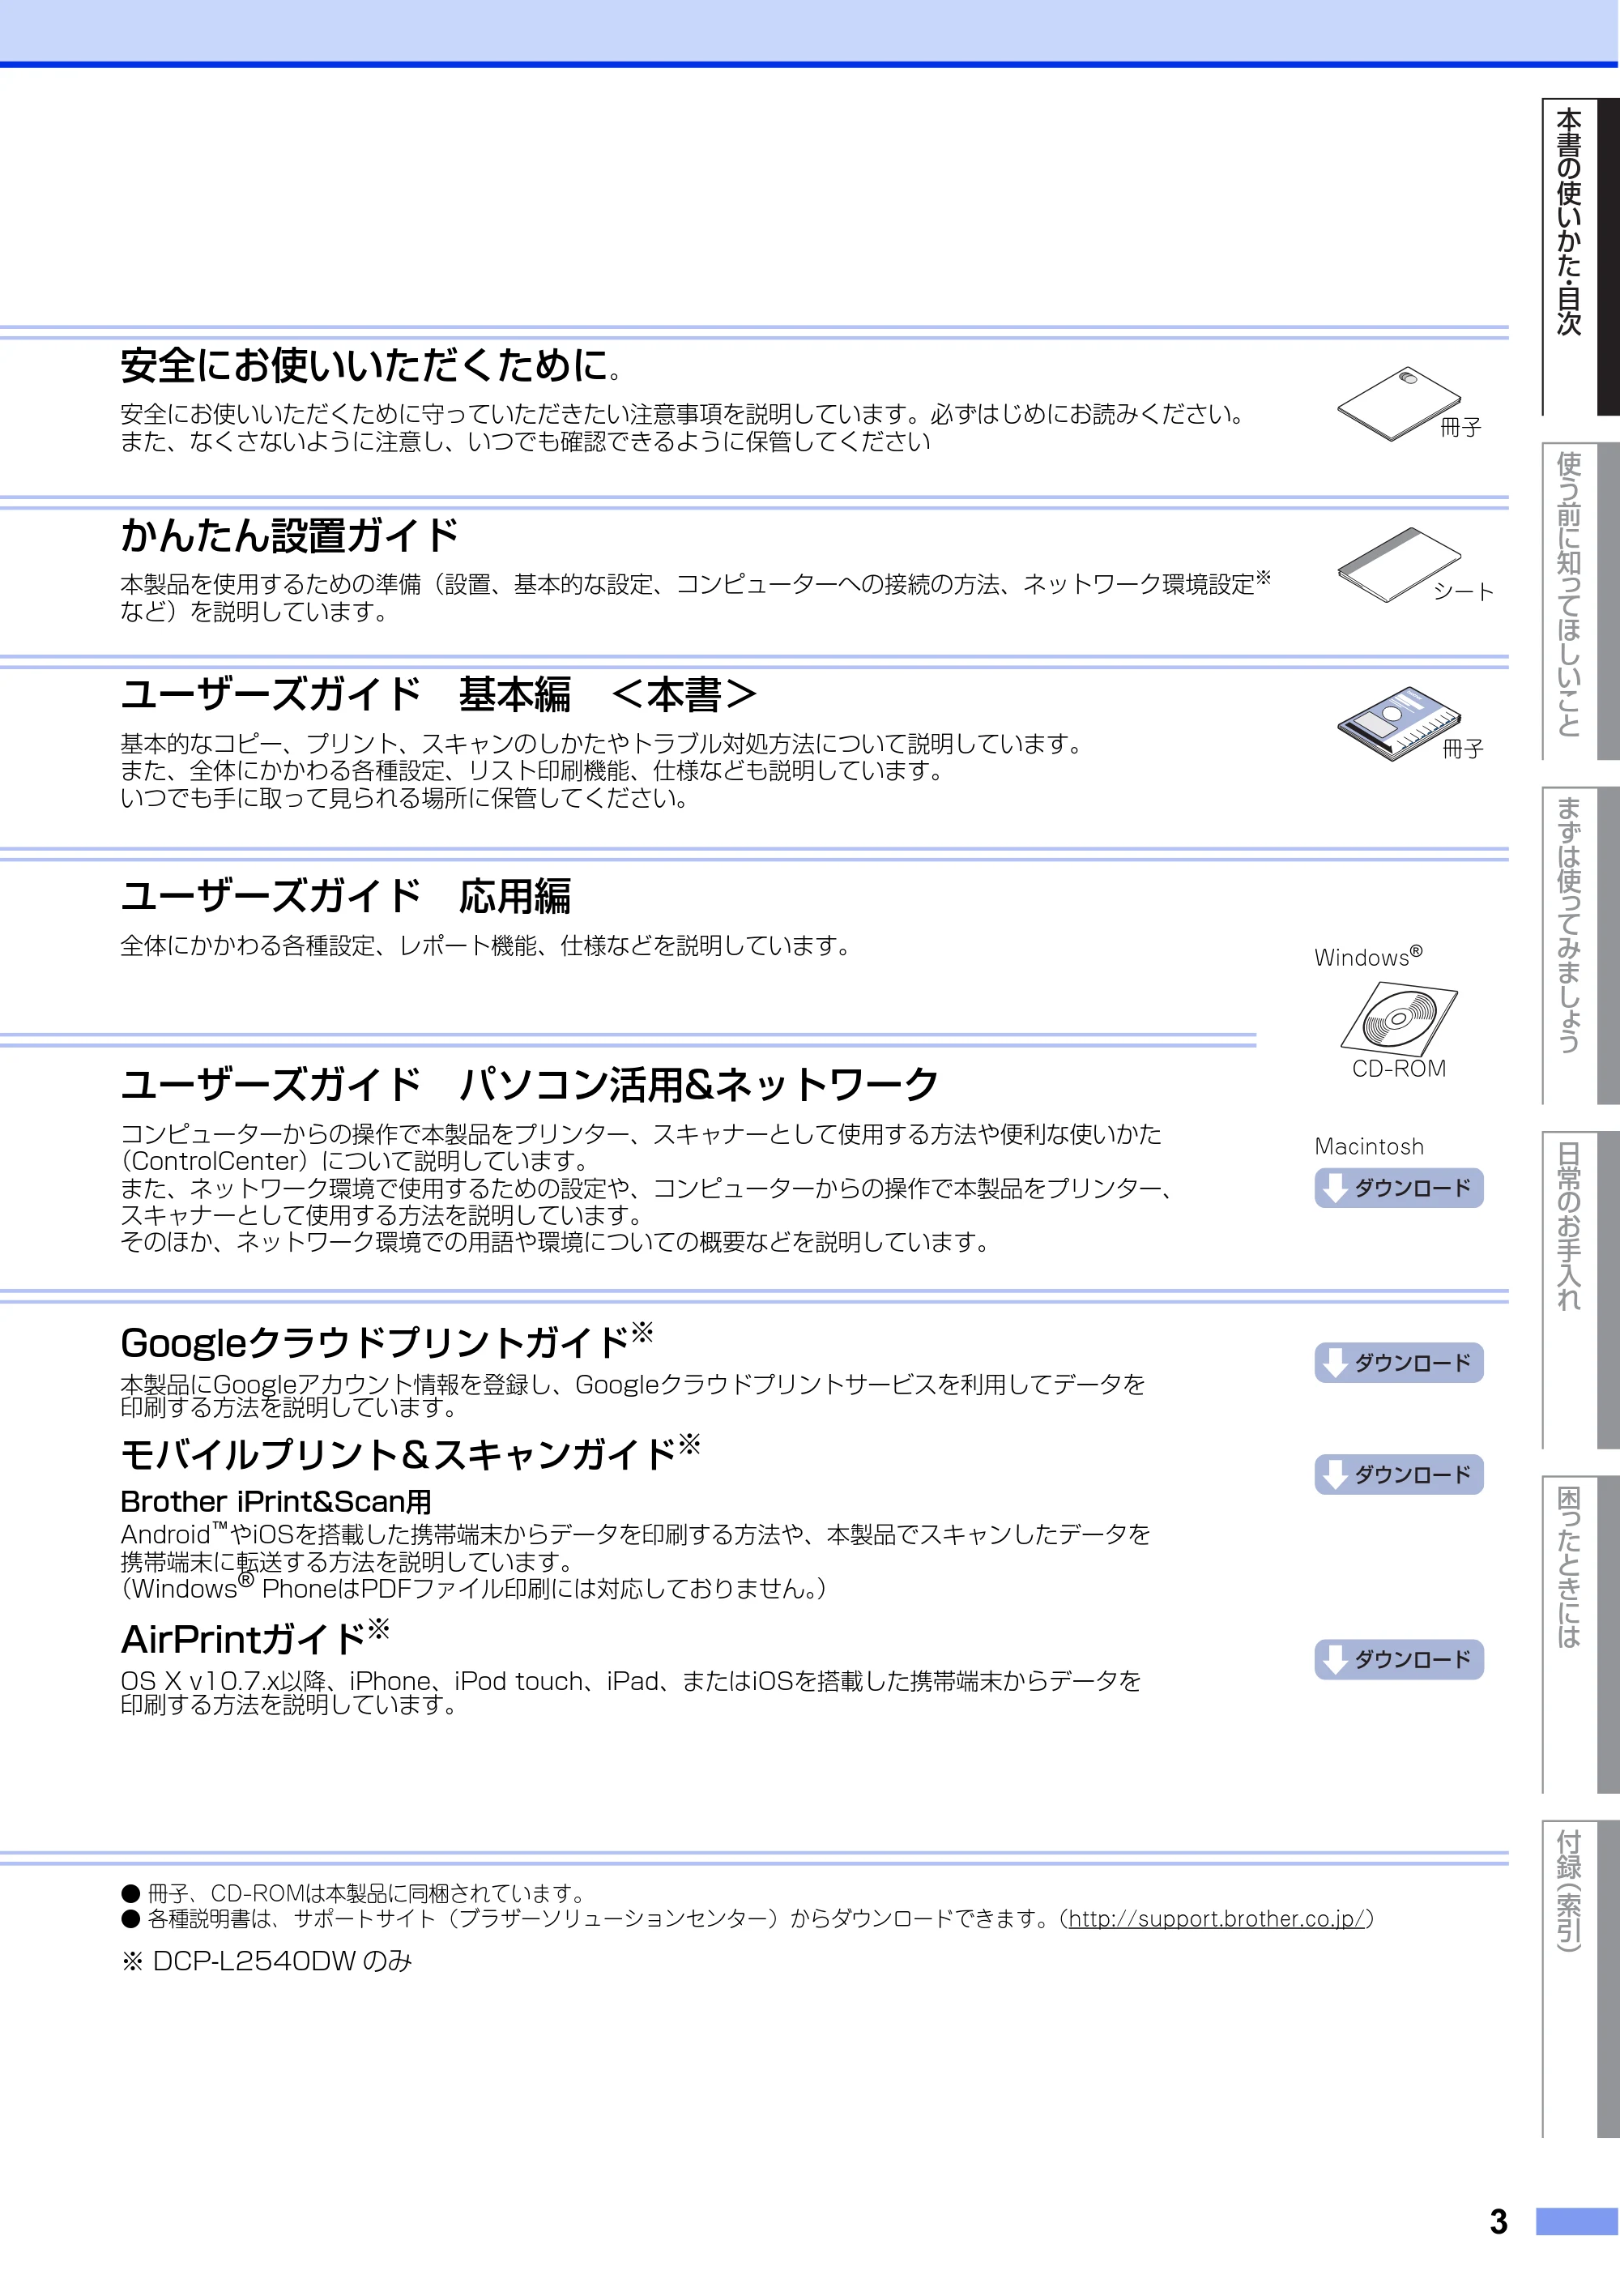Click the かんたん設置ガイド heading

point(290,535)
